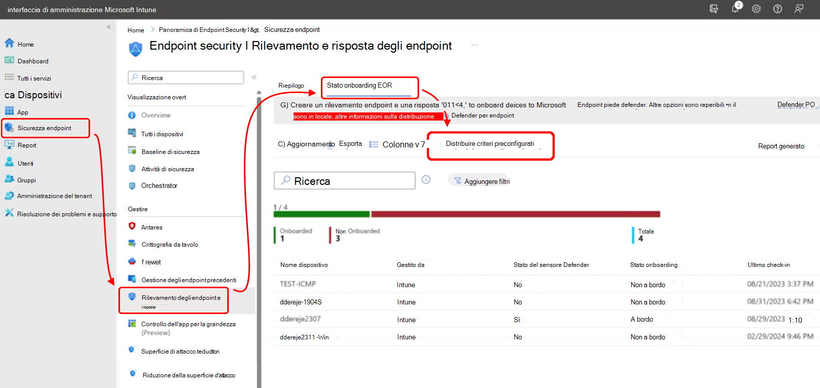Open Antares item under Gestire
The height and width of the screenshot is (388, 820).
click(151, 227)
